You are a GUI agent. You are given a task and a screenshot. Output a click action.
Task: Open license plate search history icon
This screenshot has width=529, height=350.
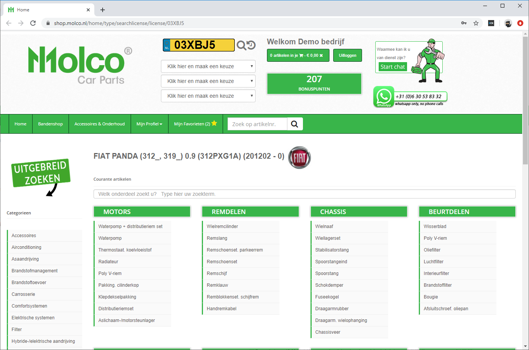pos(251,45)
